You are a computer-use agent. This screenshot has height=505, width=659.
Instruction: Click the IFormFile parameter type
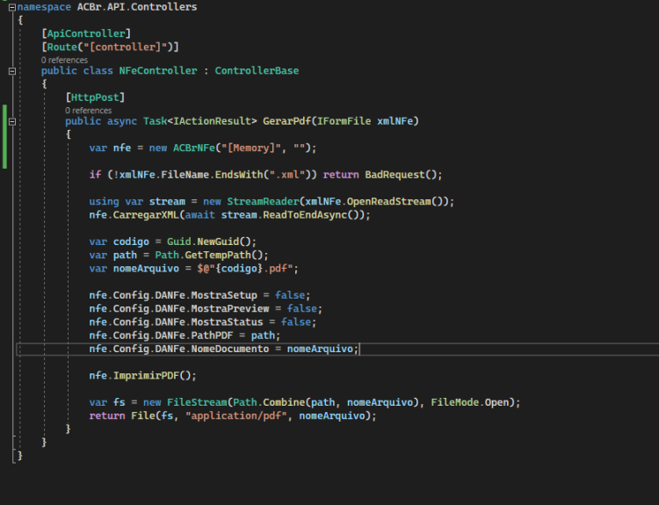tap(344, 121)
